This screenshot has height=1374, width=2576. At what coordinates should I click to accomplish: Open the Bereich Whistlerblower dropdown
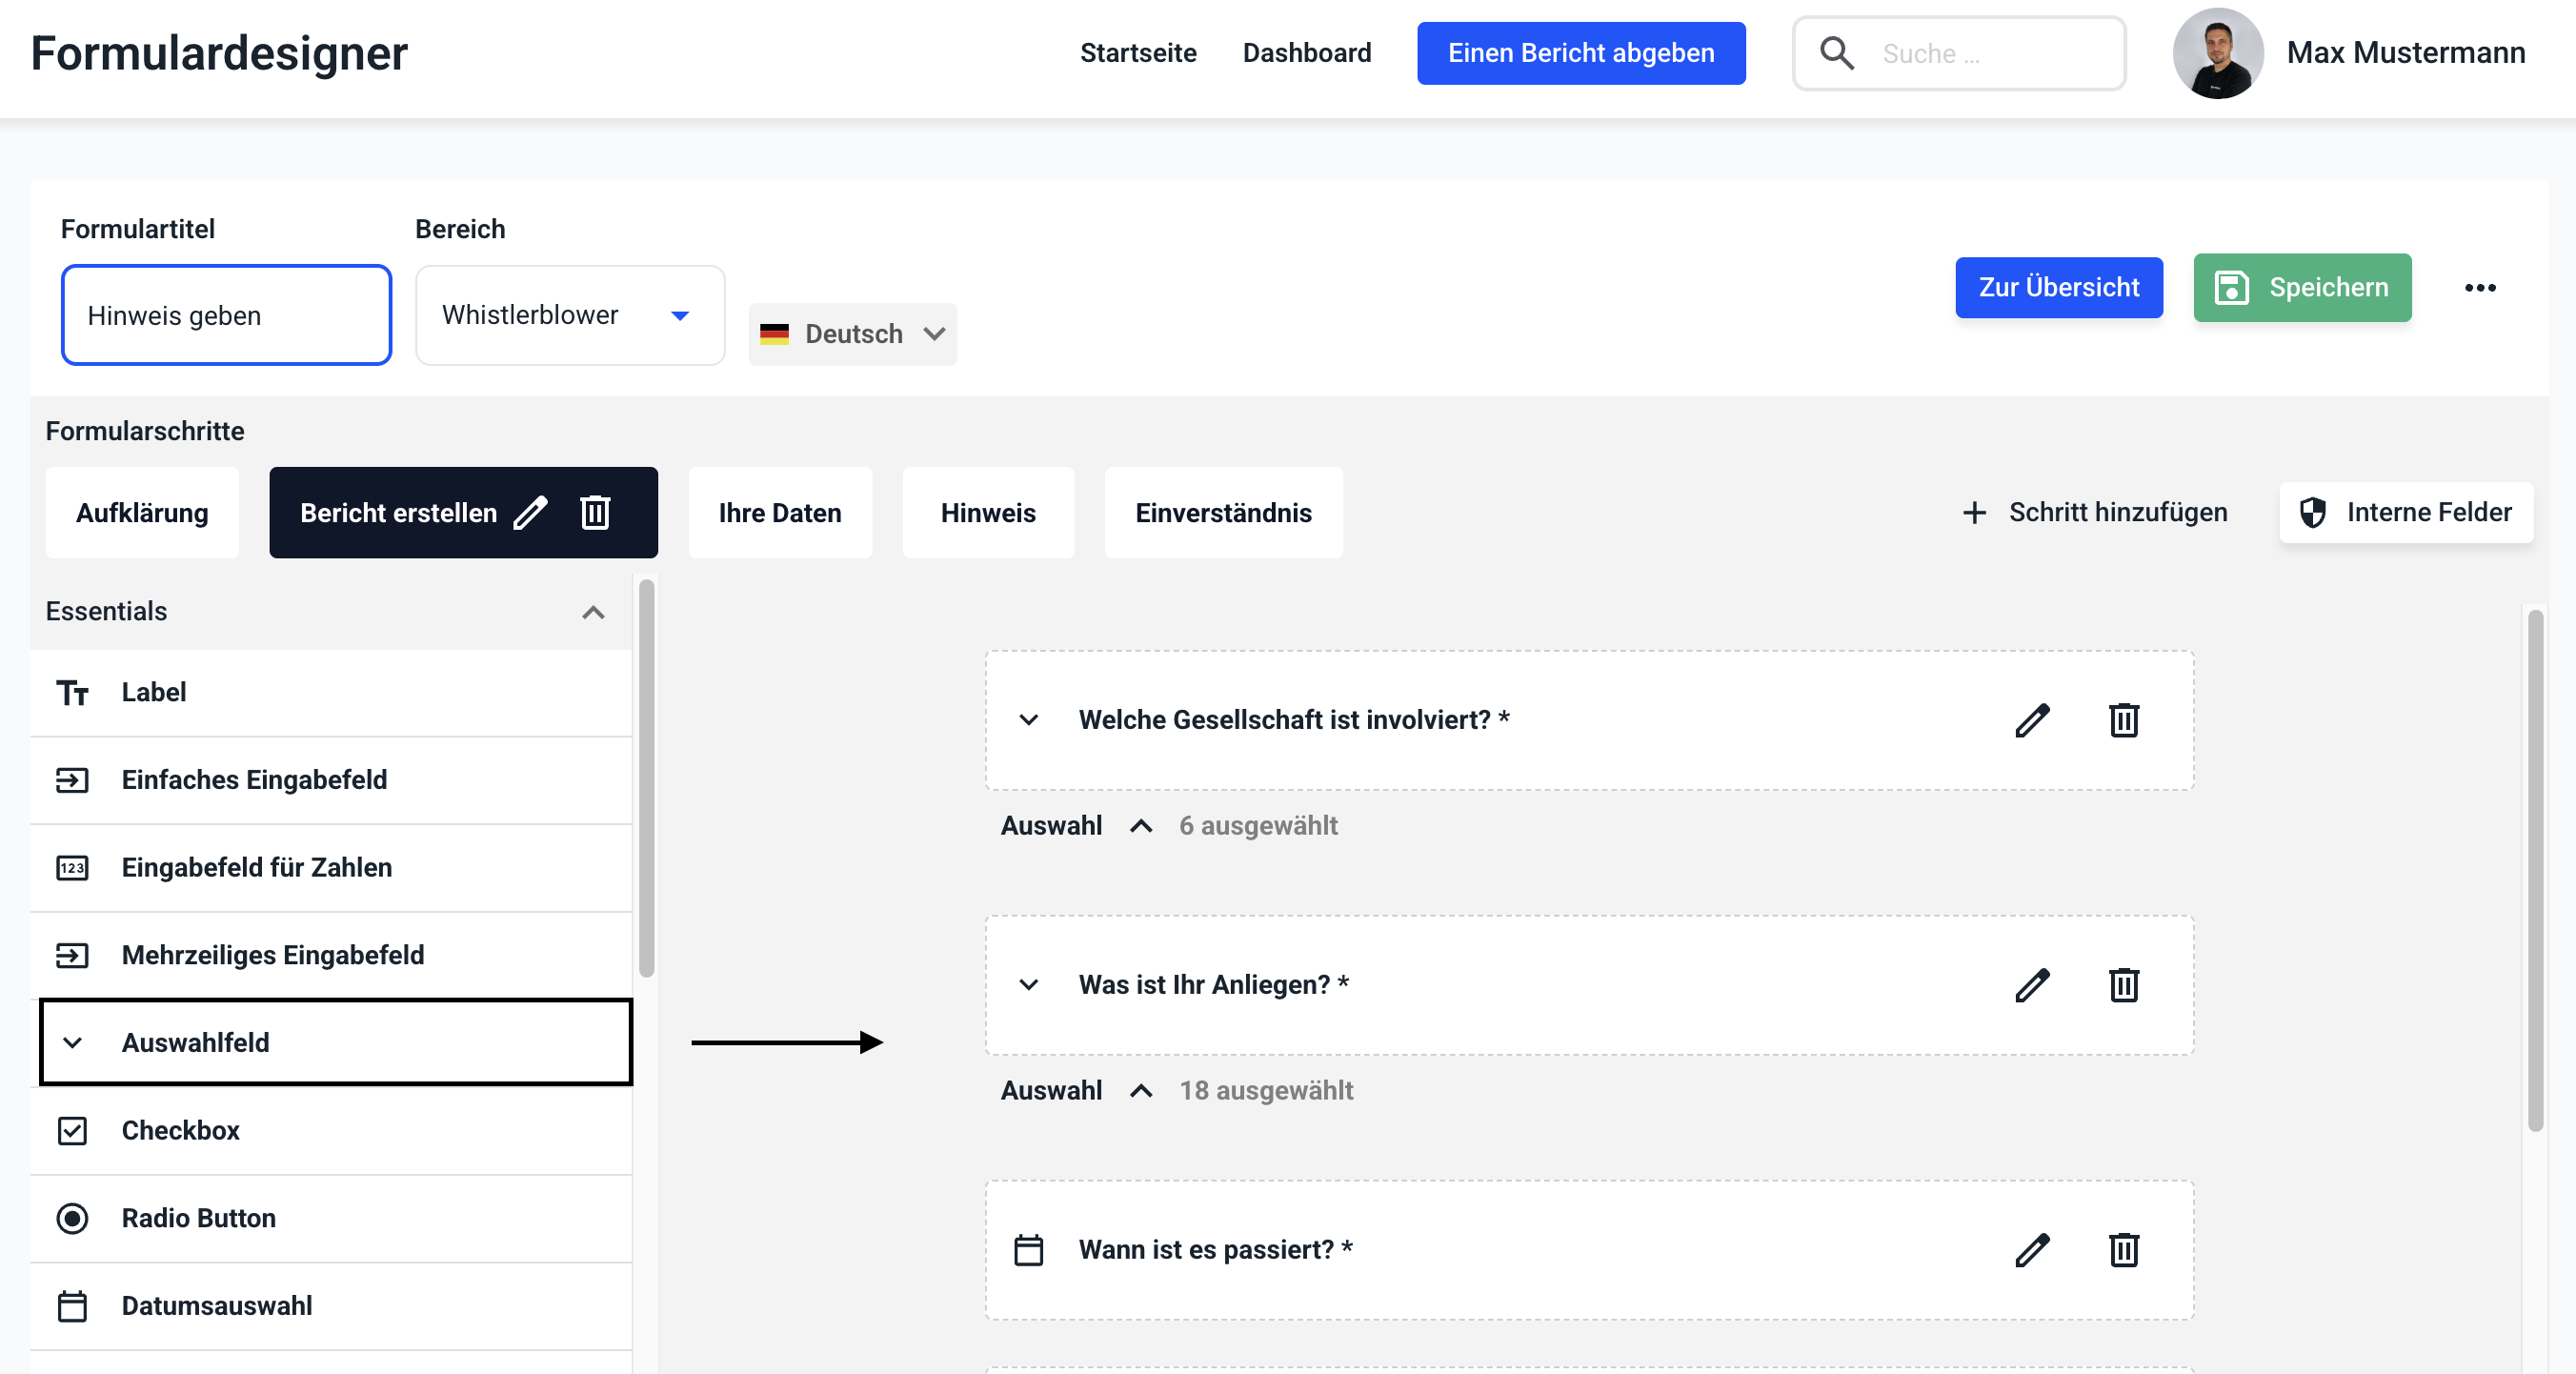[x=569, y=315]
